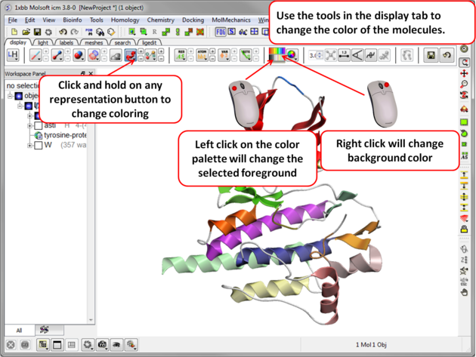The image size is (476, 357).
Task: Collapse the top object tree node
Action: [11, 97]
